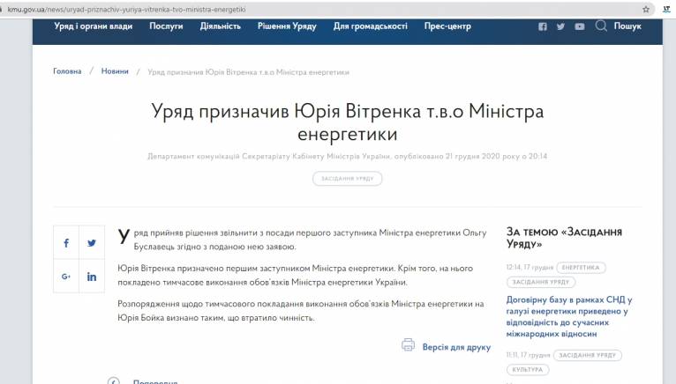The width and height of the screenshot is (676, 384).
Task: Click the article headline about Юрія Вітренка
Action: coord(348,122)
